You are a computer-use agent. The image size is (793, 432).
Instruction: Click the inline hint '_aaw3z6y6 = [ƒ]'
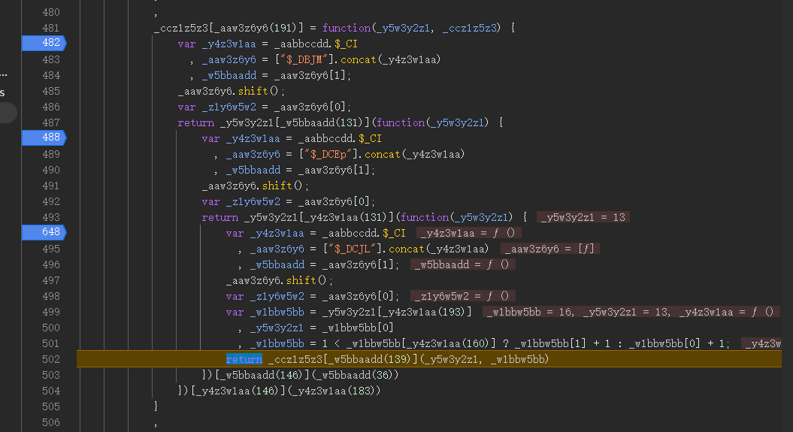coord(549,249)
